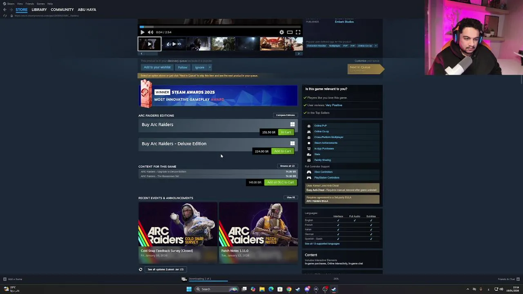This screenshot has width=523, height=294.
Task: Select the Extraction Shooter tag
Action: (x=317, y=46)
